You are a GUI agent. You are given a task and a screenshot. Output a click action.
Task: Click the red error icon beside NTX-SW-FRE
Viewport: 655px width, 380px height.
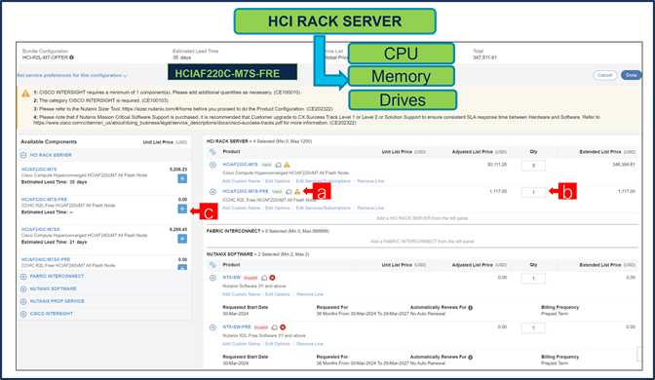[x=283, y=327]
